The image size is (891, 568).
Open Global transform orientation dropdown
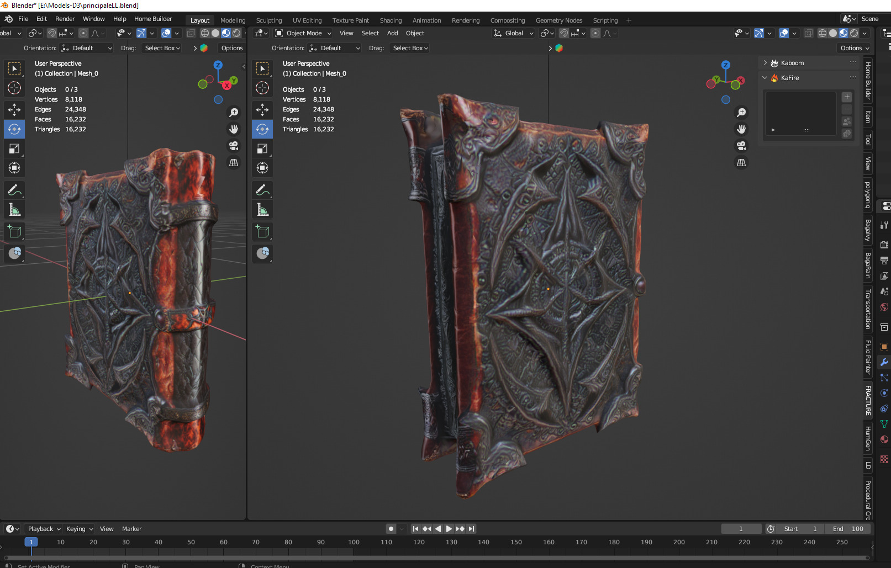pyautogui.click(x=513, y=33)
